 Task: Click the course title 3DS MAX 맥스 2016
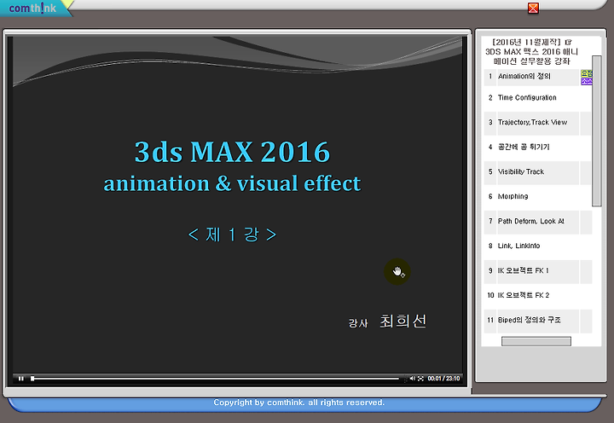(531, 52)
